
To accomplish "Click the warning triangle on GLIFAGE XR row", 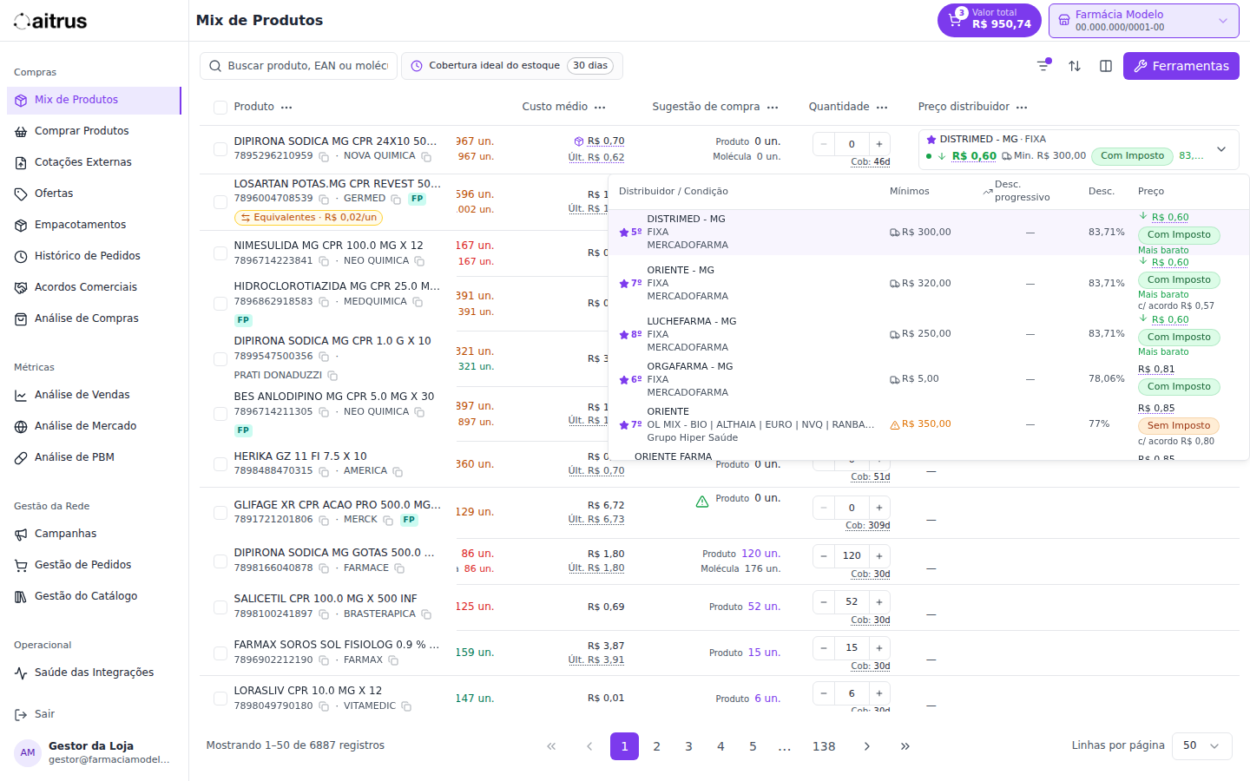I will (702, 502).
